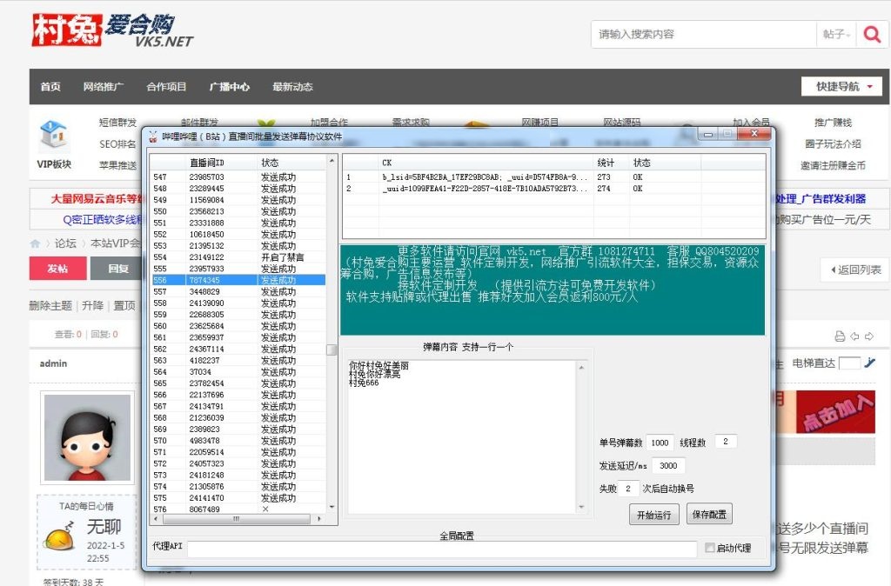The image size is (891, 586).
Task: Click the bilibili app title bar icon
Action: tap(153, 137)
